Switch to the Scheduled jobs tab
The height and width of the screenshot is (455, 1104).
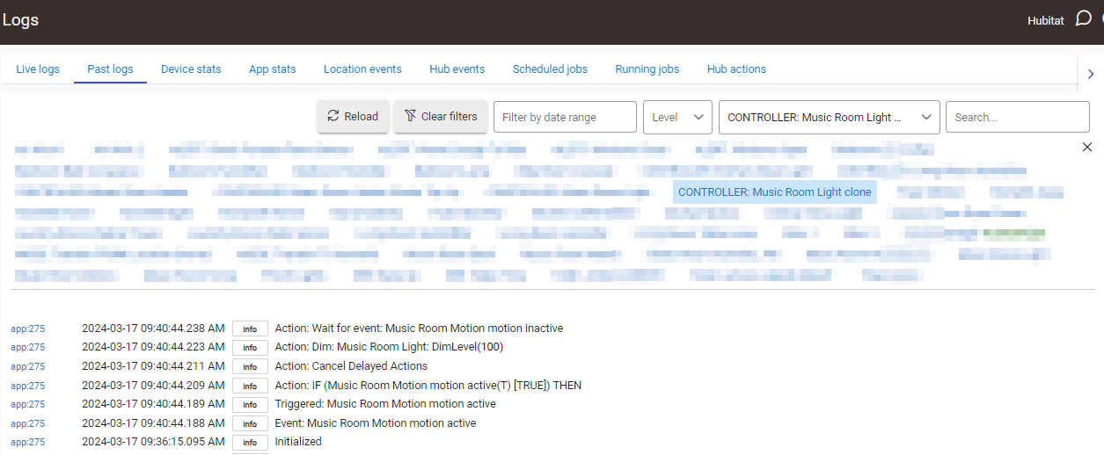point(550,69)
